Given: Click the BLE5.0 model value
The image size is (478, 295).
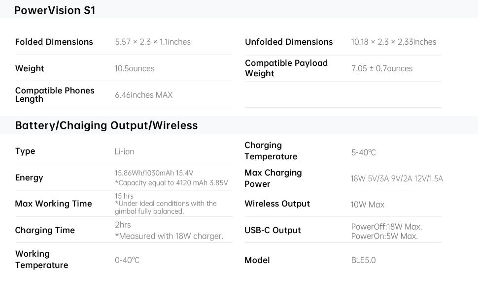Looking at the screenshot, I should 363,260.
